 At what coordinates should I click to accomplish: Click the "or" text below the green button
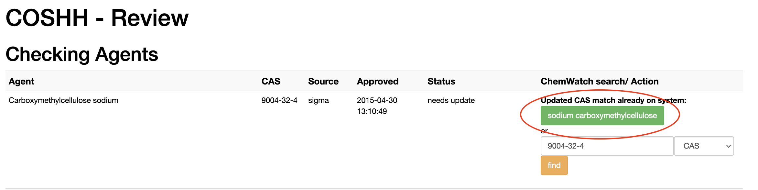tap(544, 131)
